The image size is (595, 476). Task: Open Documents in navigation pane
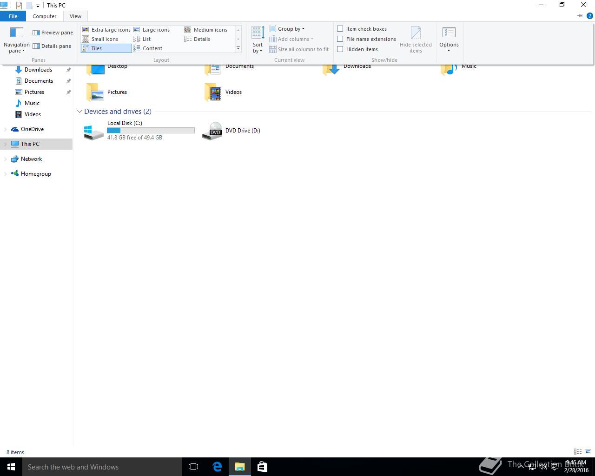[39, 81]
